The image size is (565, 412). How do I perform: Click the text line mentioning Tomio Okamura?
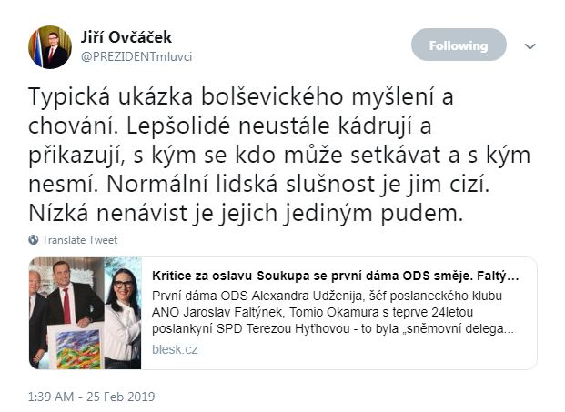pyautogui.click(x=312, y=312)
